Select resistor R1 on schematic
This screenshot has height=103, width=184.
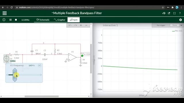pyautogui.click(x=16, y=54)
